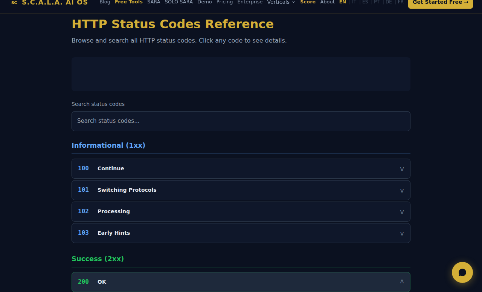Switch language to PT
482x292 pixels.
[x=377, y=2]
